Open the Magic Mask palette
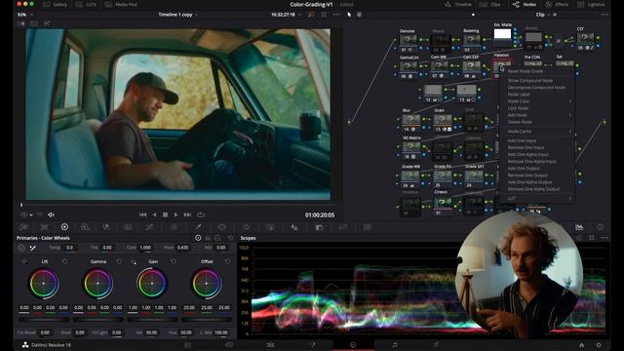This screenshot has width=624, height=351. tap(270, 227)
